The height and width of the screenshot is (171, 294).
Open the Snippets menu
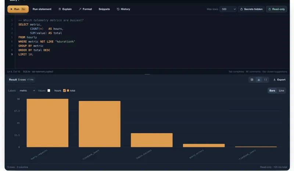(x=104, y=9)
